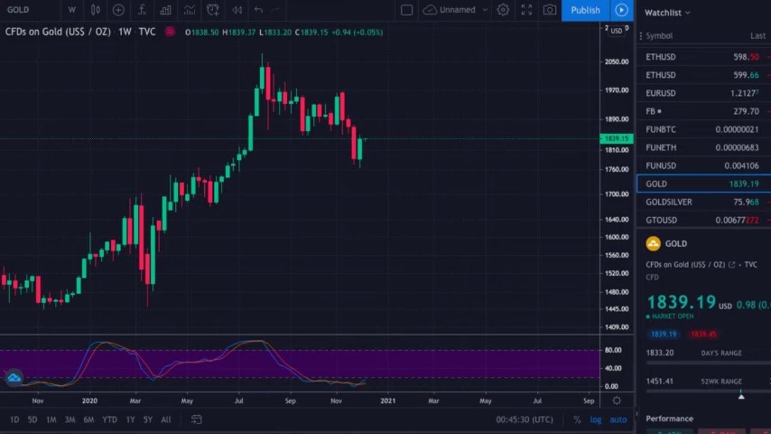Select FUNUSD in the watchlist
Viewport: 771px width, 434px height.
(x=704, y=165)
